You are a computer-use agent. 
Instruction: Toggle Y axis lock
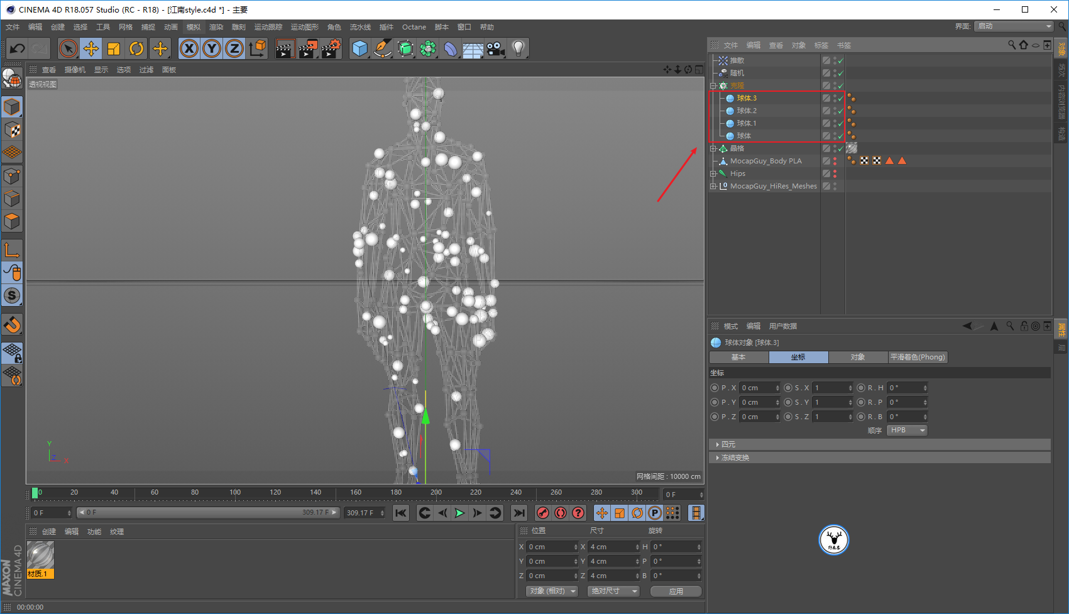pyautogui.click(x=212, y=48)
